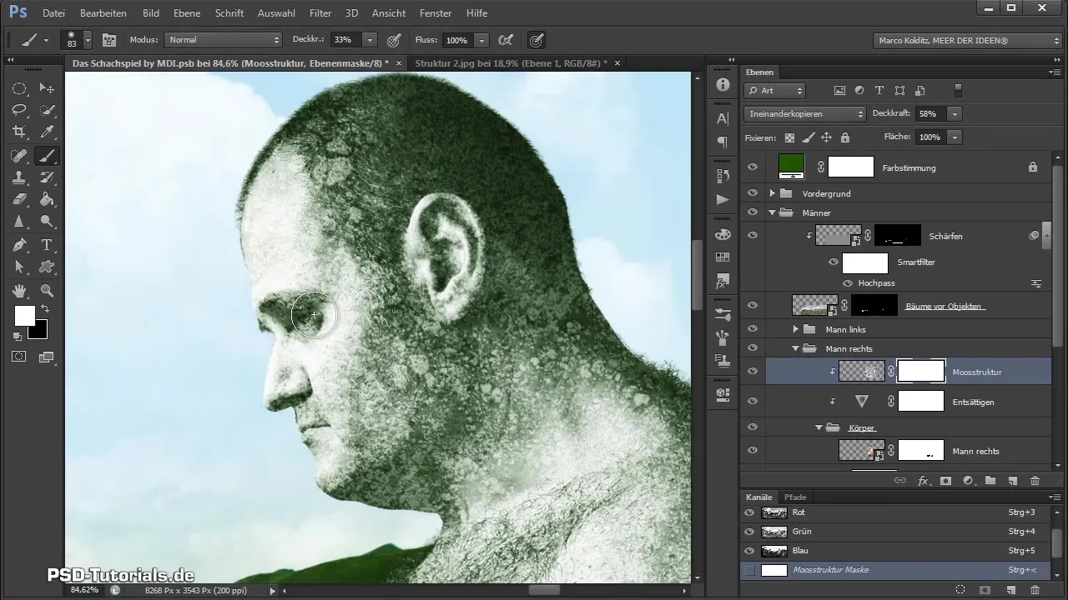This screenshot has height=600, width=1068.
Task: Hide the Farbstimmung layer
Action: coord(753,167)
